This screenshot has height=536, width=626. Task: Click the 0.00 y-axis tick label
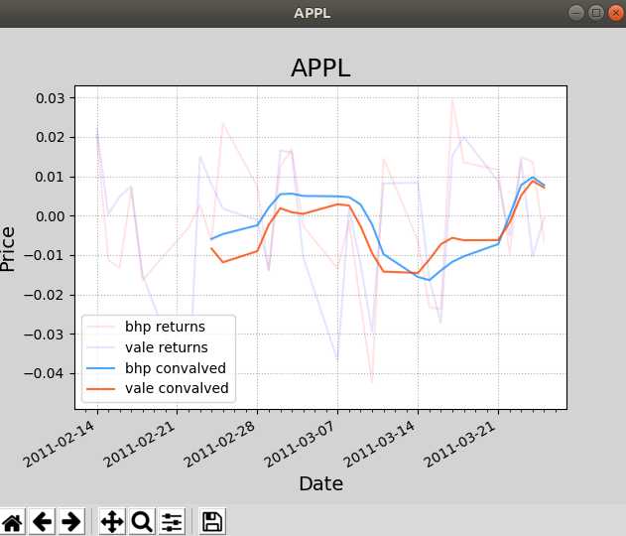coord(51,216)
